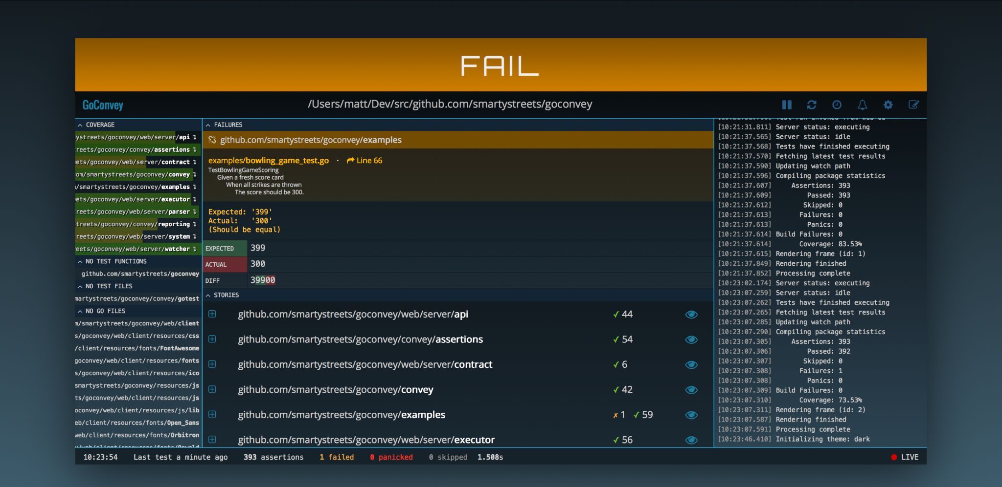
Task: Click the '0 skipped' status bar entry
Action: point(448,457)
